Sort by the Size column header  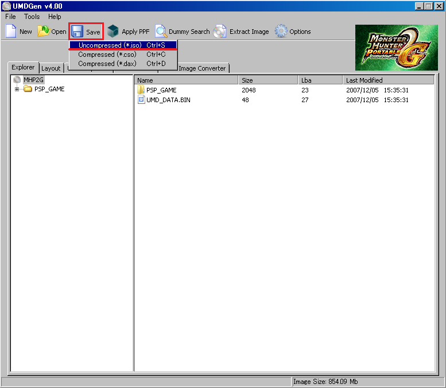[268, 80]
